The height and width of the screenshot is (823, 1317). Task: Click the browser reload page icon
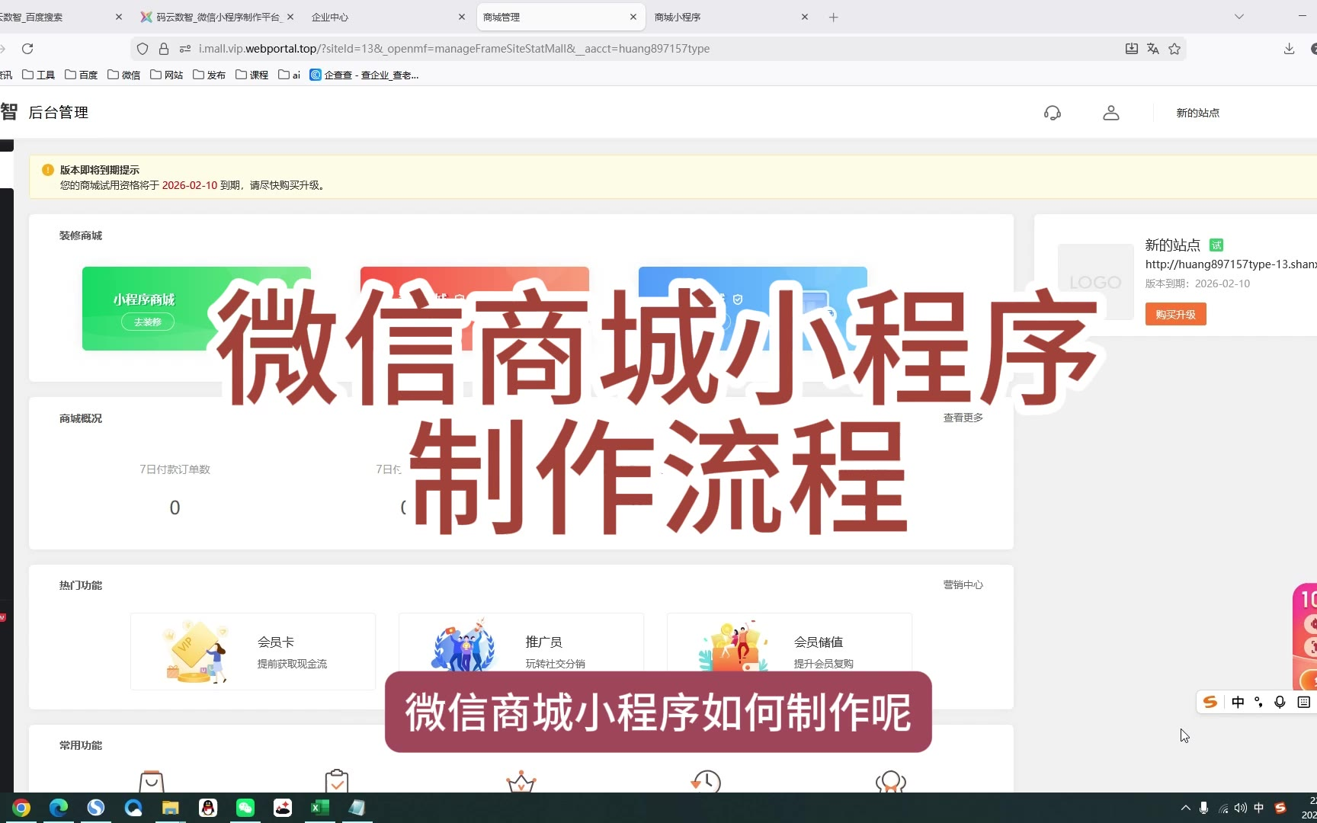tap(27, 49)
